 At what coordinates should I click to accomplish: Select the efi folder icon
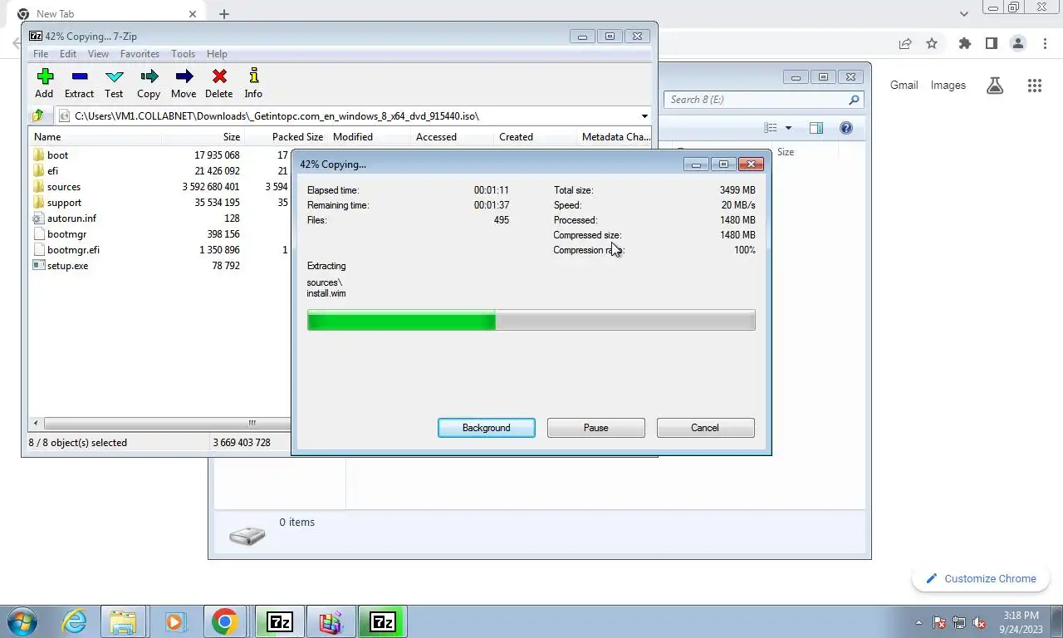(38, 171)
